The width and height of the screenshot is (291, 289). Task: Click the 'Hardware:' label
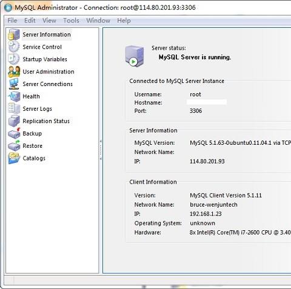click(148, 233)
